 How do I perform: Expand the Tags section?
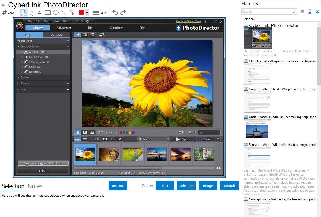coord(18,90)
